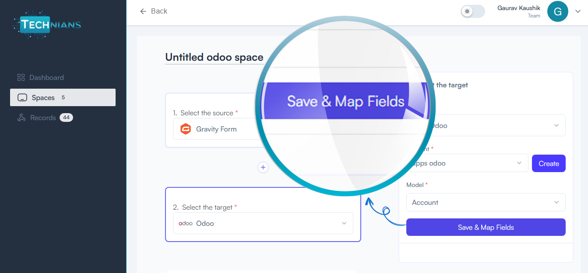588x273 pixels.
Task: Toggle the light/dark theme switch
Action: coord(473,11)
